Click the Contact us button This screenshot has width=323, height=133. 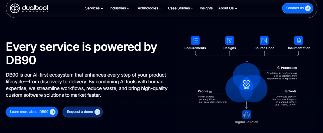point(298,8)
